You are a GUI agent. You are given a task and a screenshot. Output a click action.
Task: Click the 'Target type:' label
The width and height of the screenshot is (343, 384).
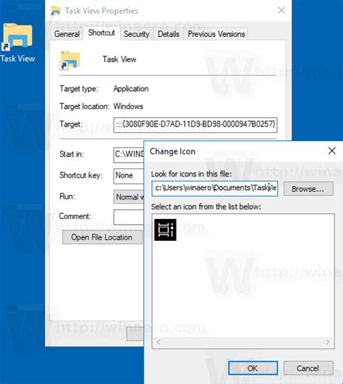79,89
